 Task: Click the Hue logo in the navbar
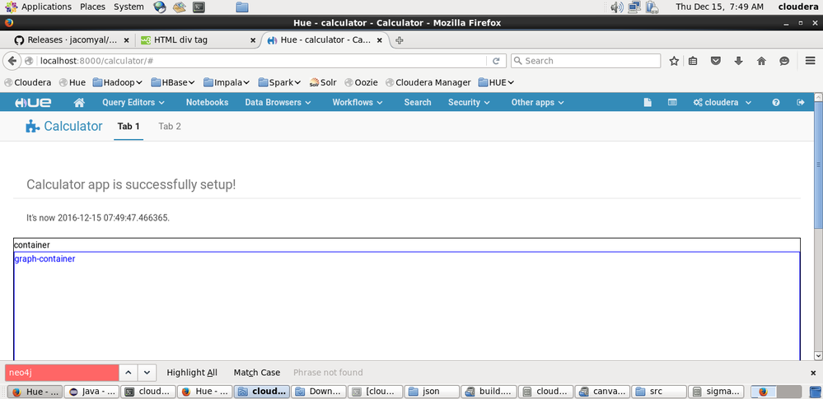pos(33,102)
